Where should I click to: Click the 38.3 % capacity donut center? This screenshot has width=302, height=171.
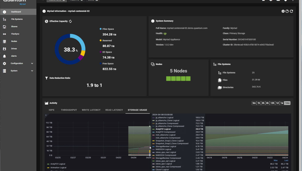(x=71, y=50)
